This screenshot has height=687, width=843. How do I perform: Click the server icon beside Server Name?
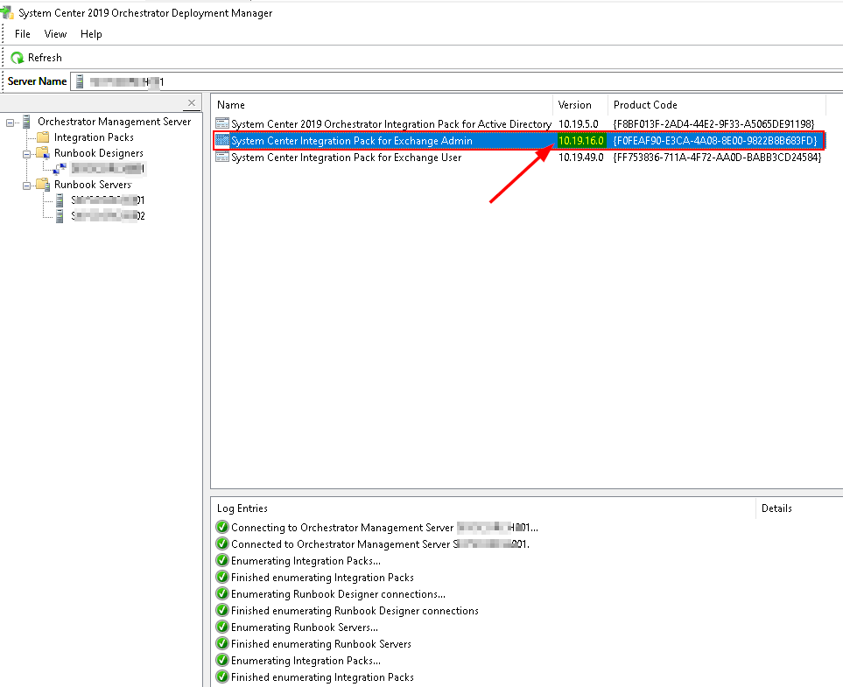pyautogui.click(x=80, y=81)
